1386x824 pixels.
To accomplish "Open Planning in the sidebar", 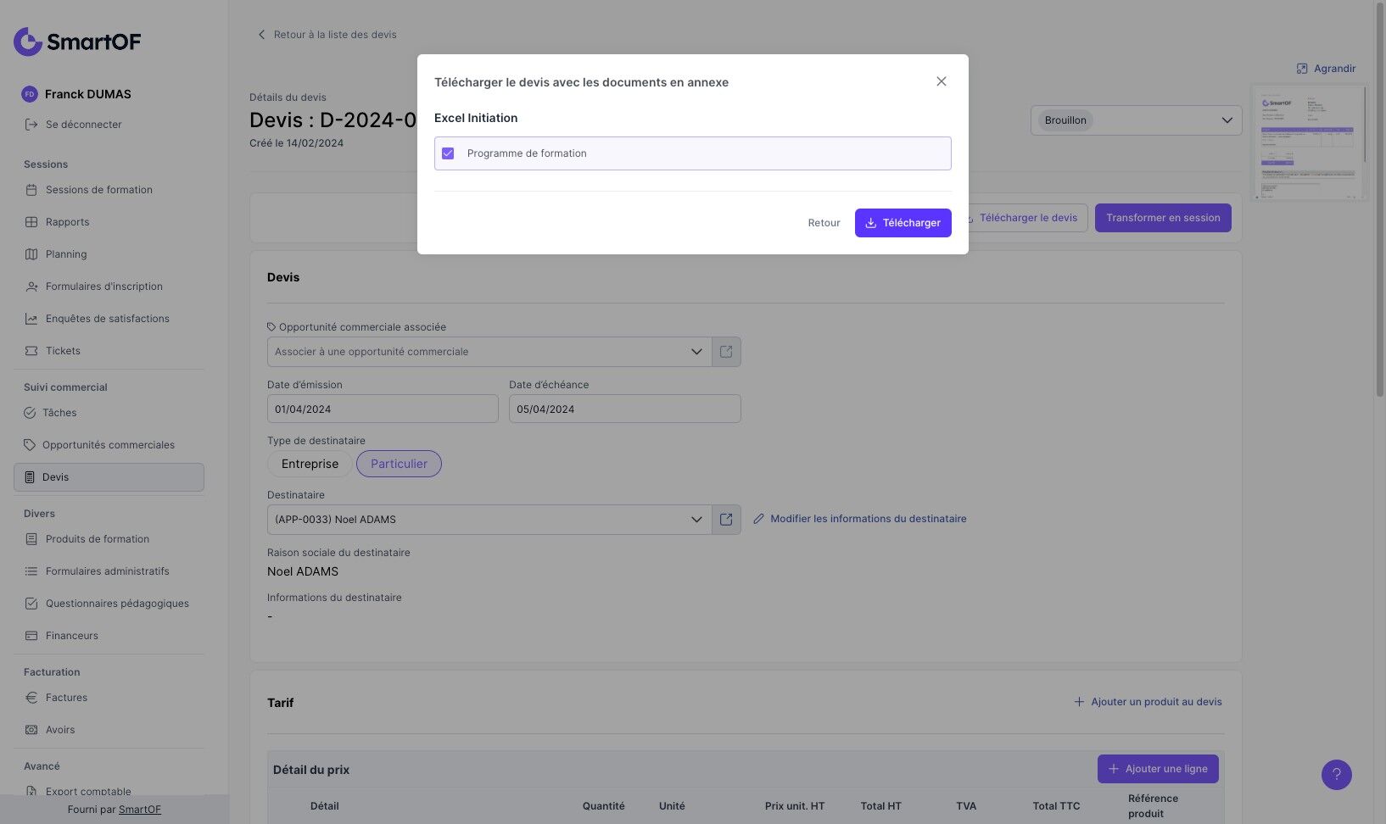I will (66, 254).
